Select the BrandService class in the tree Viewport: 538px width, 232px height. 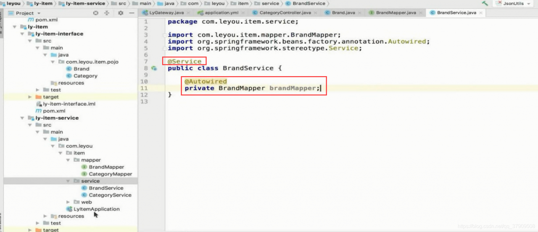106,188
